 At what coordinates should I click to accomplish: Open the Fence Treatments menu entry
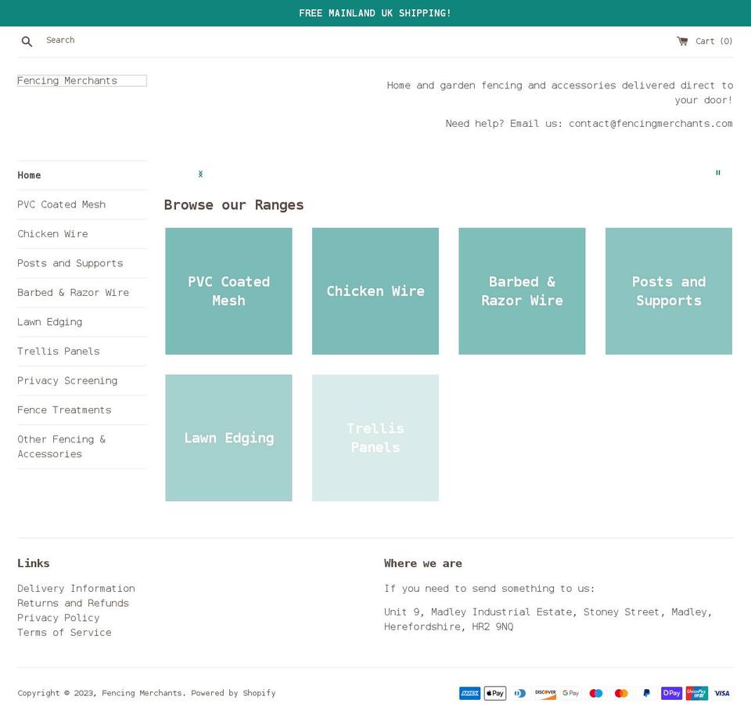point(64,410)
